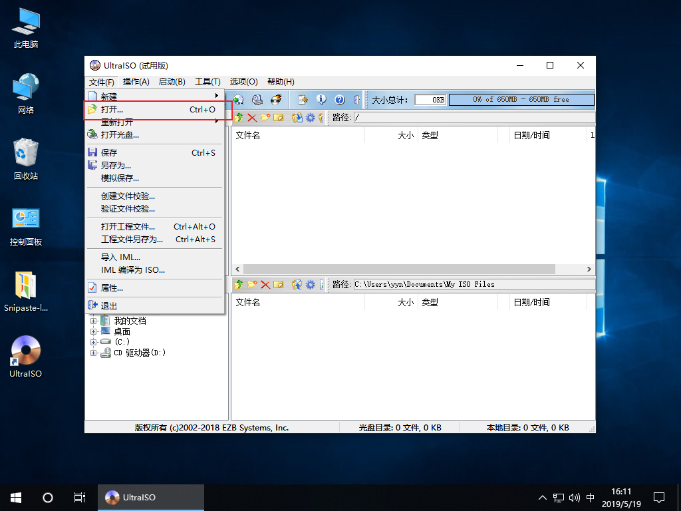The image size is (681, 511).
Task: Click the blue info properties toolbar icon
Action: tap(321, 100)
